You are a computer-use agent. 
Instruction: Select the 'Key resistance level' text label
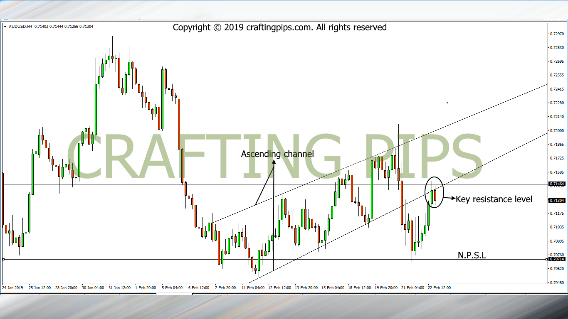pos(494,199)
